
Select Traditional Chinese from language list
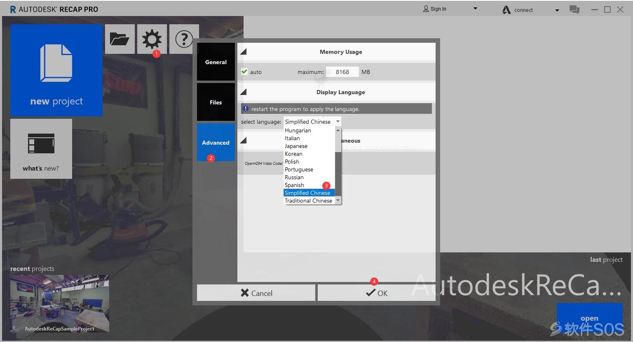(309, 201)
